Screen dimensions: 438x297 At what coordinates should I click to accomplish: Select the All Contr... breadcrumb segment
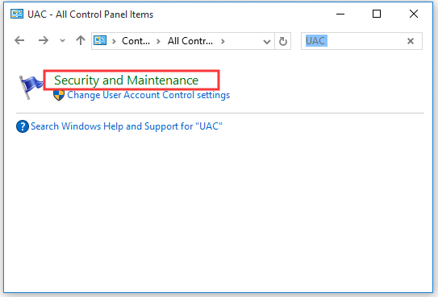point(190,41)
